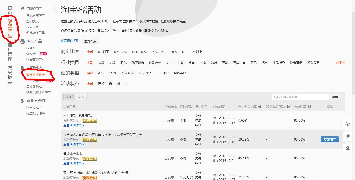
Task: Click the question mark beside 平均佣金比率 column
Action: pyautogui.click(x=259, y=106)
